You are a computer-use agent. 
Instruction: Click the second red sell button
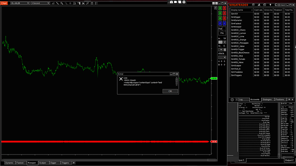[224, 13]
